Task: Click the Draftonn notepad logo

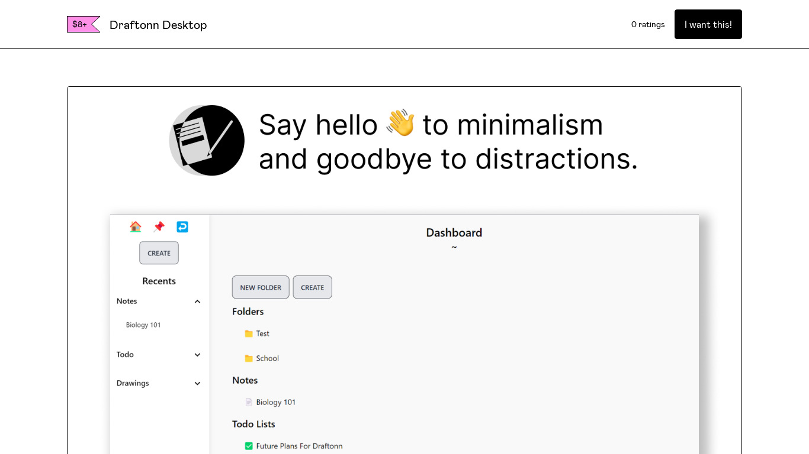Action: pos(207,141)
